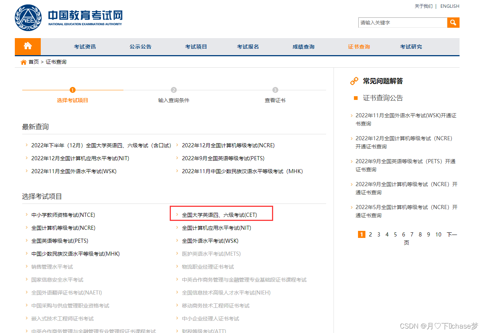The height and width of the screenshot is (333, 484).
Task: Open the 证书查询 menu
Action: (x=359, y=47)
